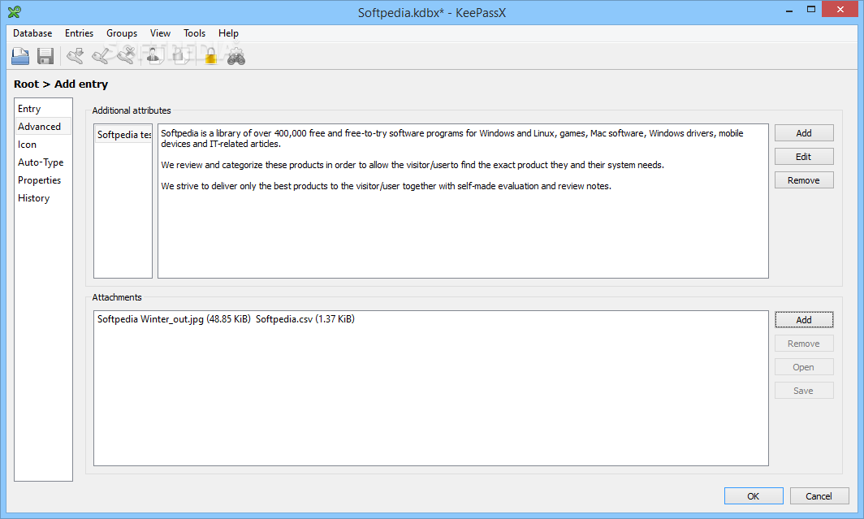The width and height of the screenshot is (864, 519).
Task: Maximize the KeePassX window
Action: click(x=811, y=10)
